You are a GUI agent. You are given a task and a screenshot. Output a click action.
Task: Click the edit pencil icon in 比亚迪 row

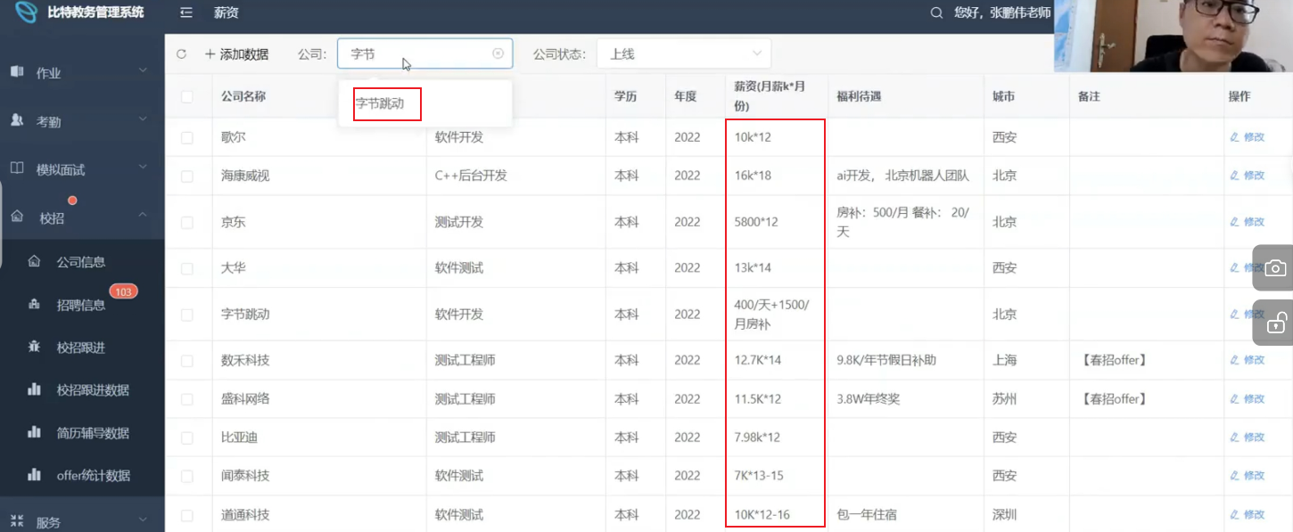pyautogui.click(x=1235, y=437)
